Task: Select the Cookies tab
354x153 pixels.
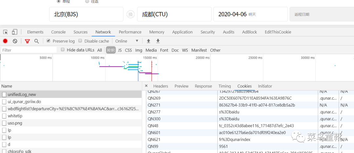Action: coord(245,86)
